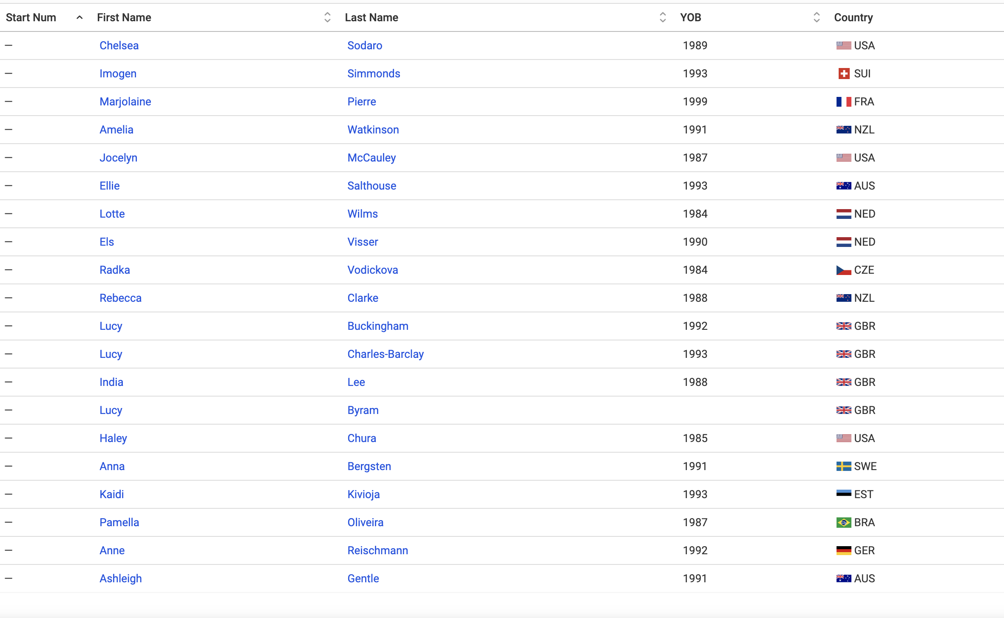Click the Czech flag next to CZE
The width and height of the screenshot is (1004, 618).
pos(843,270)
